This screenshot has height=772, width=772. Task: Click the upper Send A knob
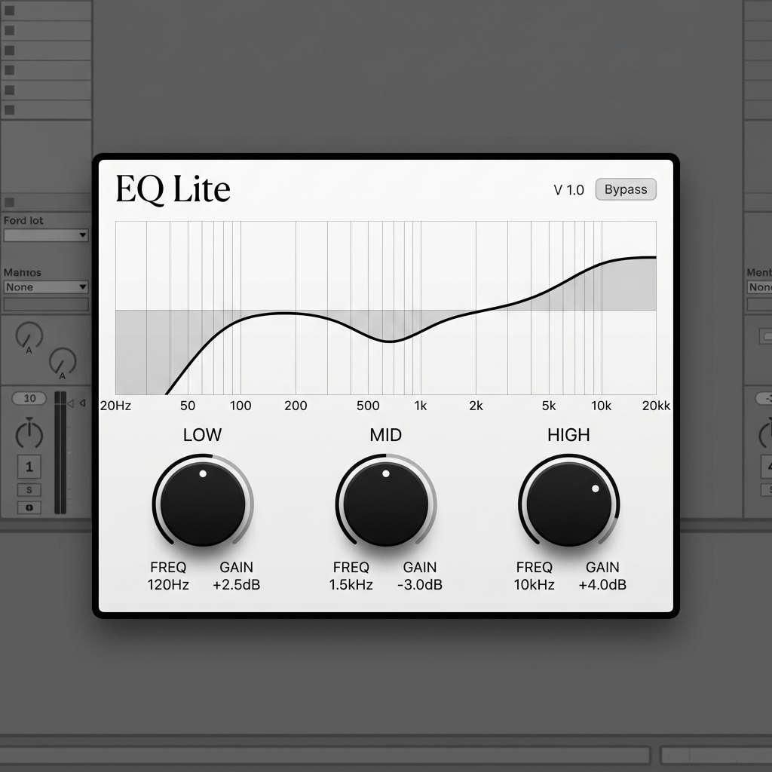tap(29, 335)
